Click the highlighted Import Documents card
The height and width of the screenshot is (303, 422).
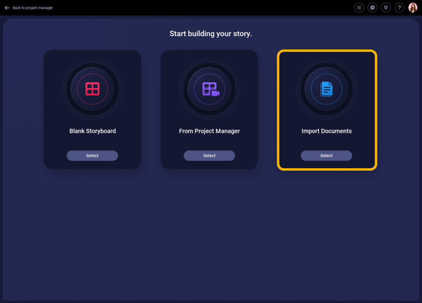click(x=327, y=110)
